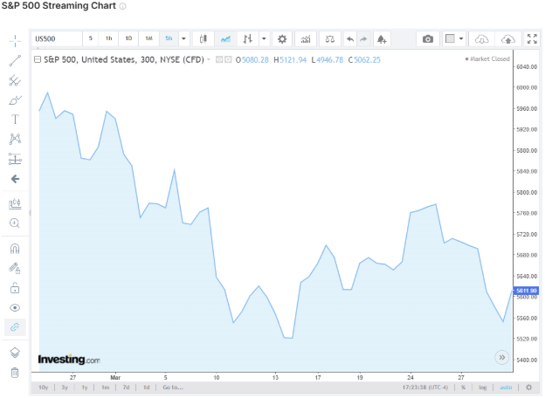Screen dimensions: 545x398
Task: Toggle hide all drawings eye icon
Action: (x=15, y=308)
